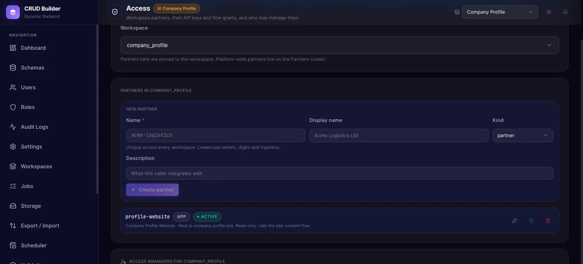This screenshot has height=264, width=583.
Task: Click the 'Partners in company_profile' heading
Action: coord(156,90)
